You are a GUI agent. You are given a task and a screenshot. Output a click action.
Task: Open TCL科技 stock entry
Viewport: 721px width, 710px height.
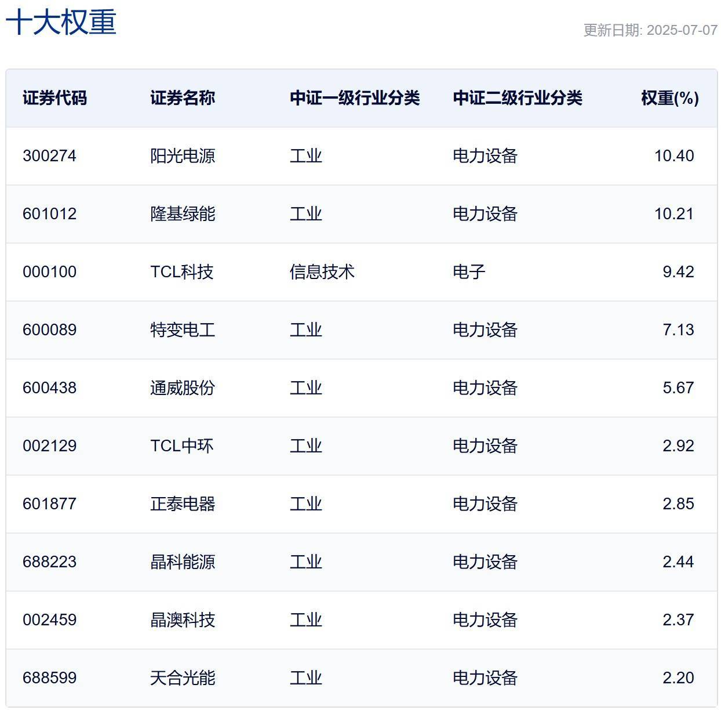pyautogui.click(x=181, y=272)
